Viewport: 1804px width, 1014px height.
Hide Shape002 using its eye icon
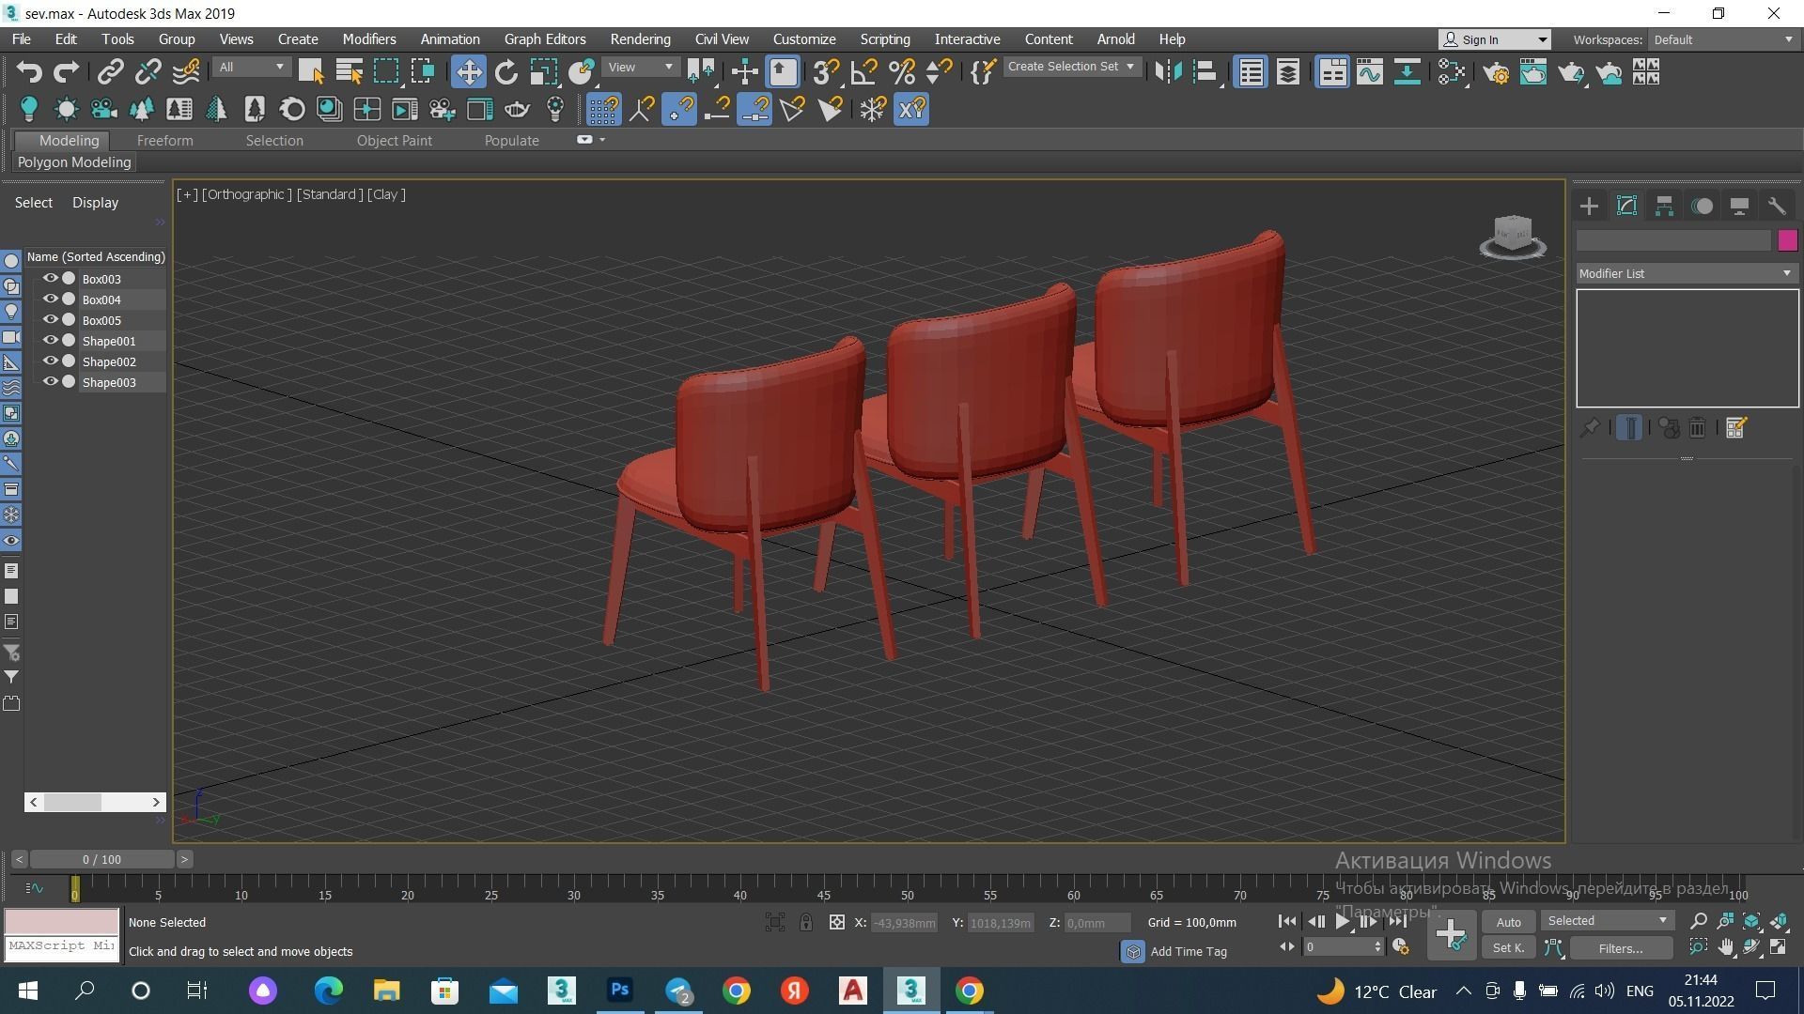pos(50,361)
